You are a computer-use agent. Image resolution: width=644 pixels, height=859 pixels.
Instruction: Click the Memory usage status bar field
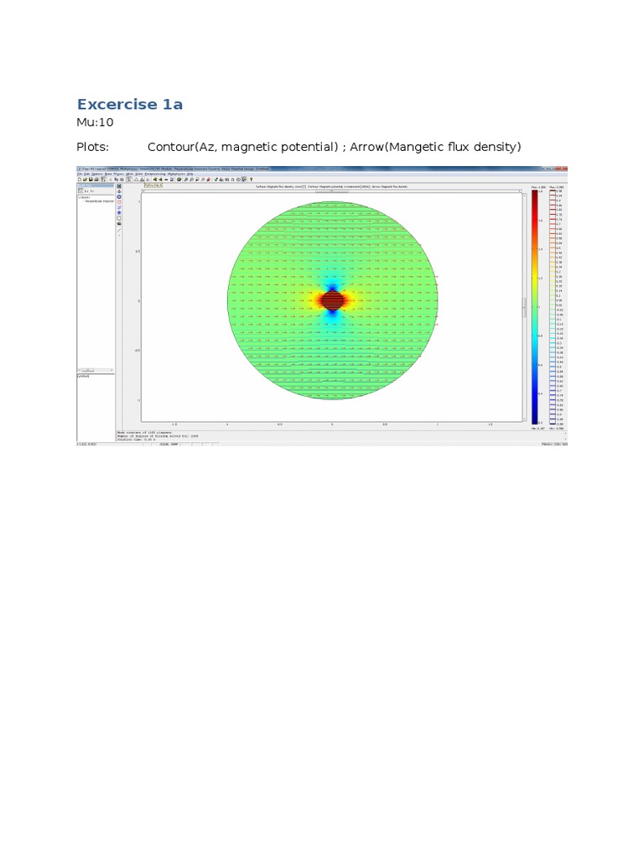[x=554, y=445]
